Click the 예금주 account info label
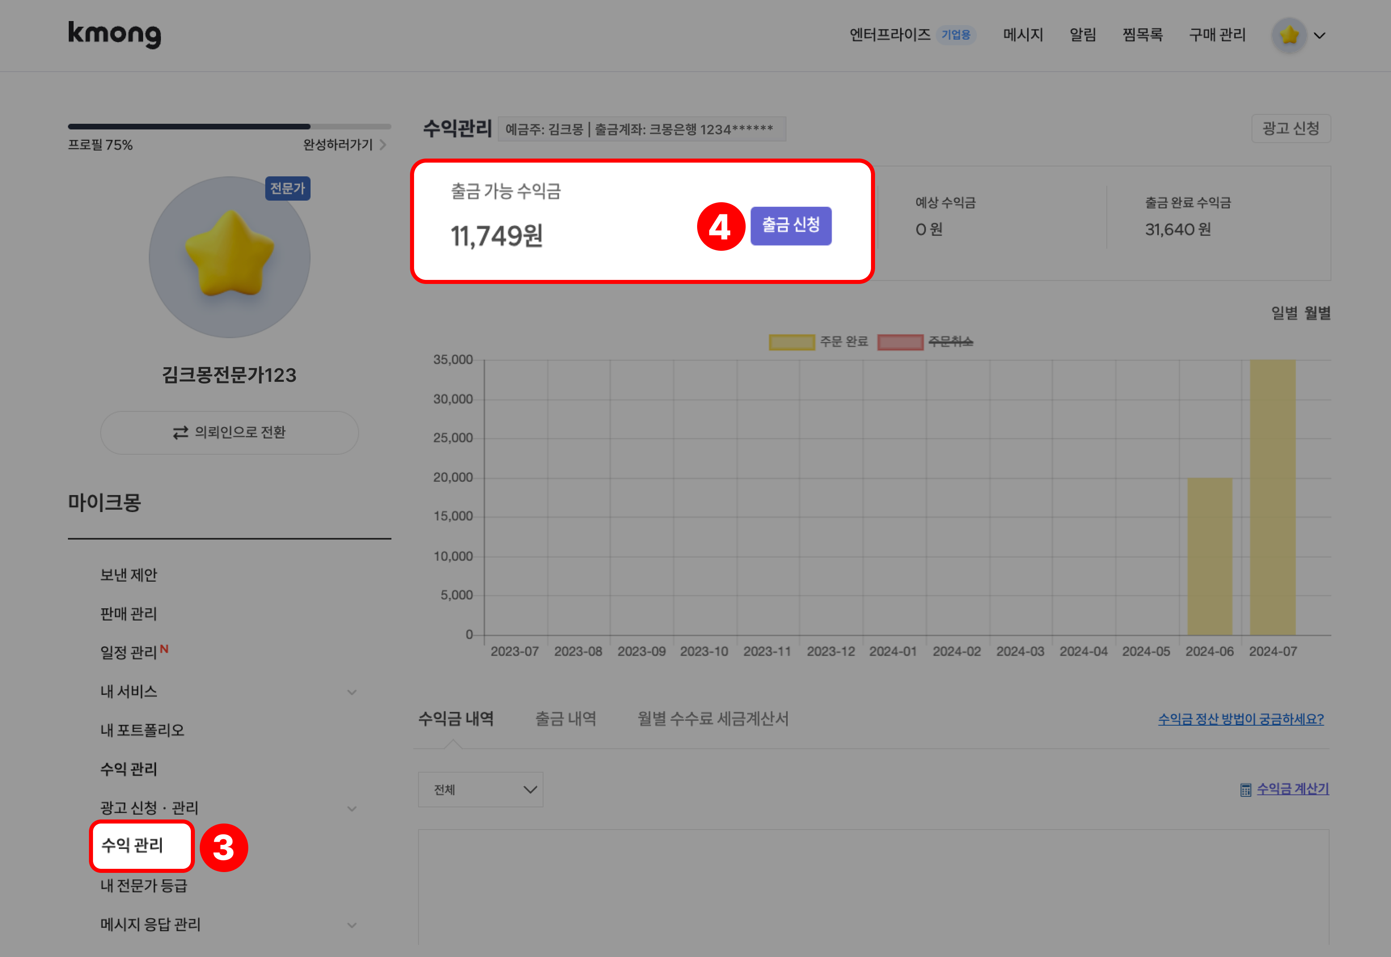This screenshot has height=957, width=1391. pos(641,129)
